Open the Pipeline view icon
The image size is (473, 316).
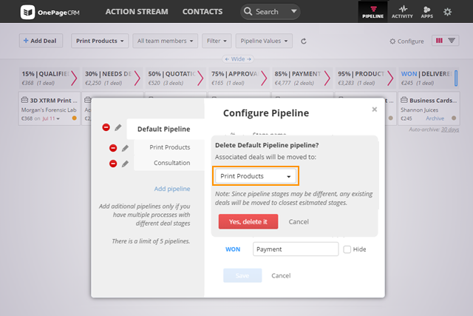coord(372,12)
